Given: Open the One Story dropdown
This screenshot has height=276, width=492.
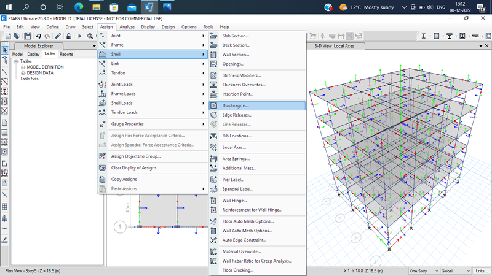Looking at the screenshot, I should click(x=424, y=271).
